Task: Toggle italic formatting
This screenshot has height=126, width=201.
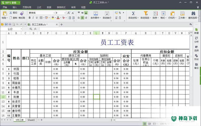Action: point(33,18)
